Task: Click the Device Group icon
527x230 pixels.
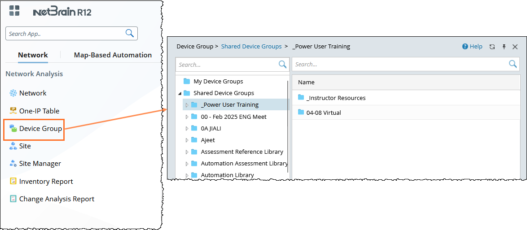Action: [x=13, y=128]
